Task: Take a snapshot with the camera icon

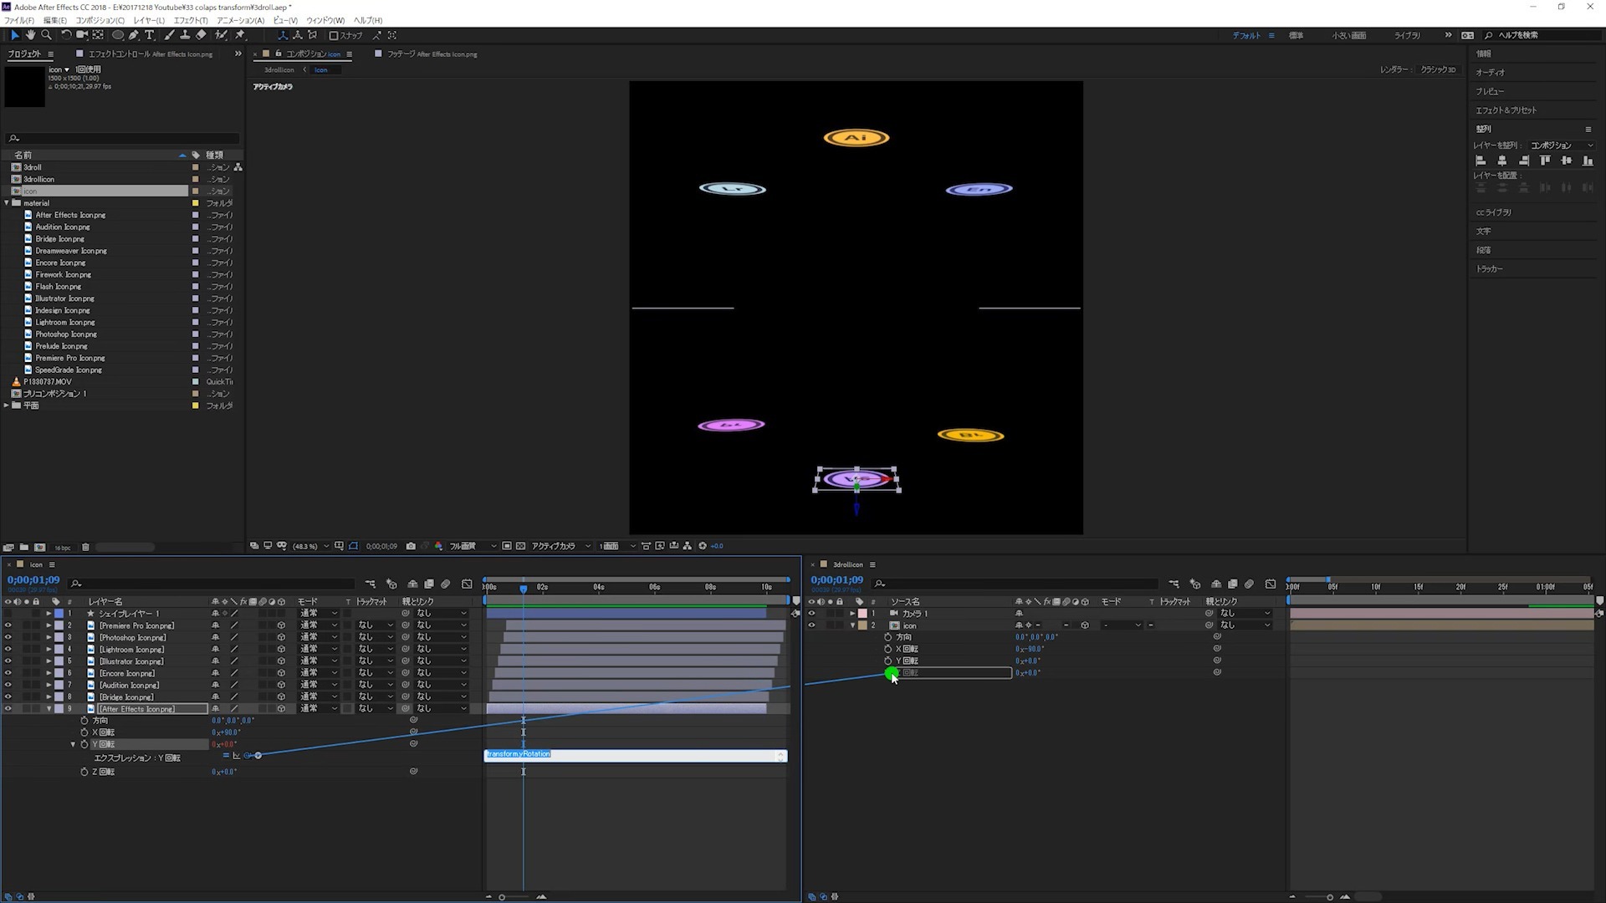Action: coord(411,546)
